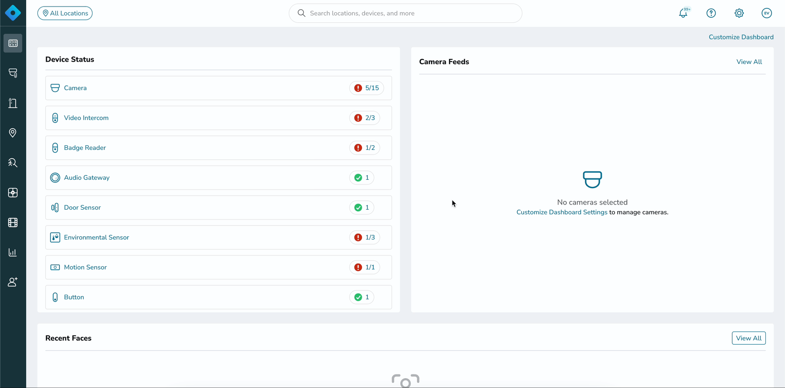Image resolution: width=785 pixels, height=388 pixels.
Task: Click the No cameras selected message
Action: pos(592,202)
